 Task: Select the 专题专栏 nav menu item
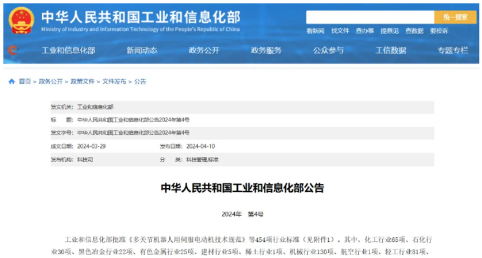coord(453,50)
